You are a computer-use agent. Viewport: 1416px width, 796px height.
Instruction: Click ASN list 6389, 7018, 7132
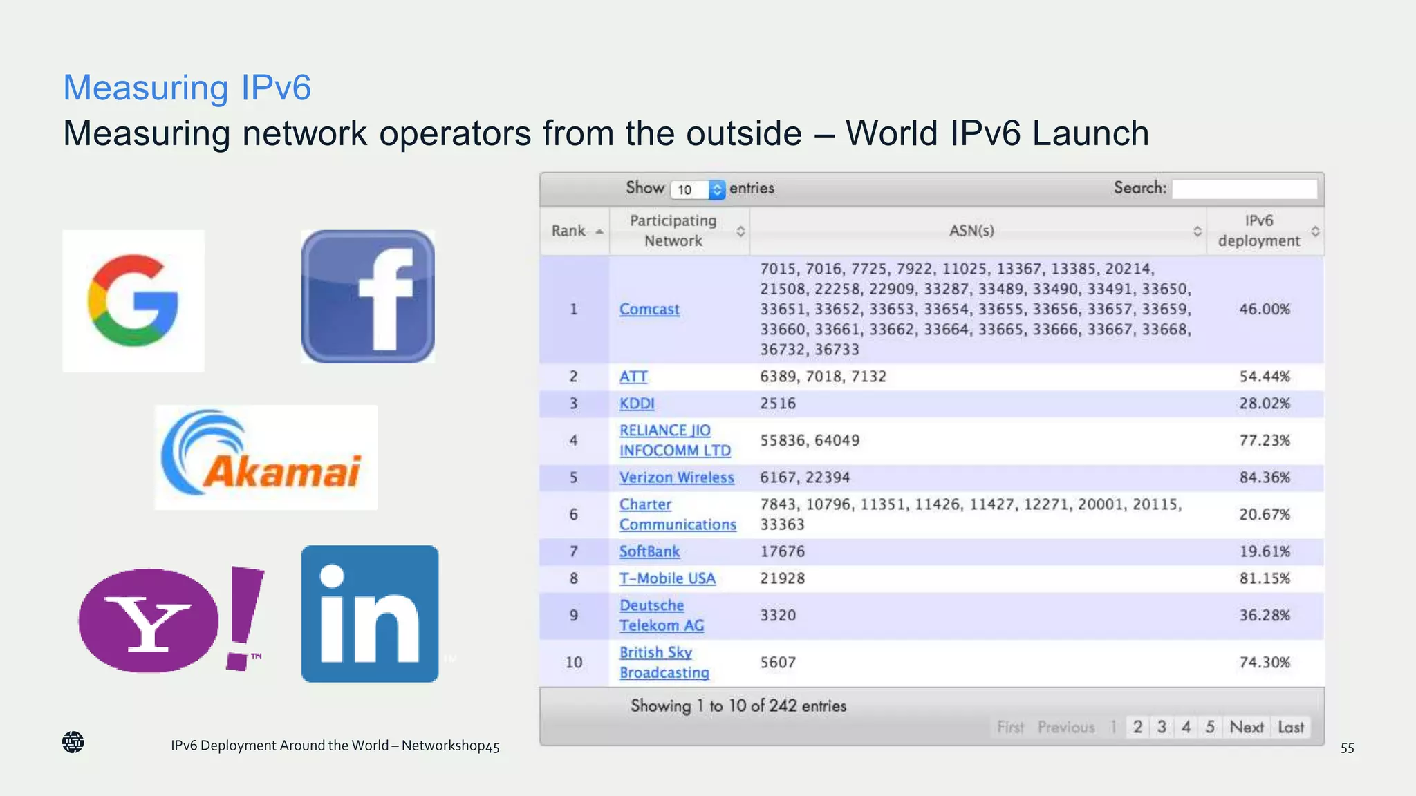tap(823, 377)
